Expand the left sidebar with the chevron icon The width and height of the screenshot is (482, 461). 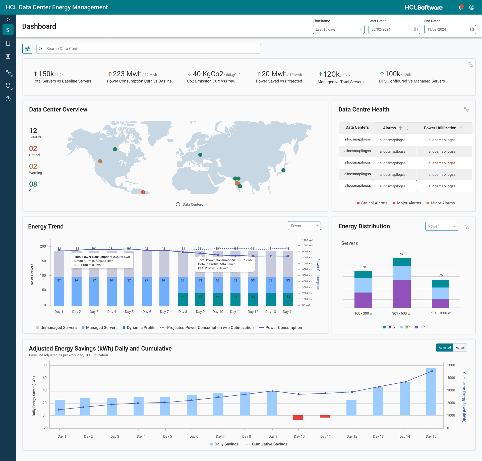click(x=8, y=20)
